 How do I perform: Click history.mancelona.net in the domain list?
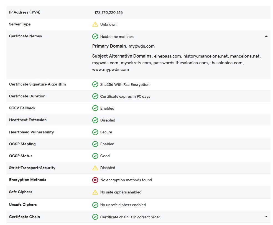205,56
